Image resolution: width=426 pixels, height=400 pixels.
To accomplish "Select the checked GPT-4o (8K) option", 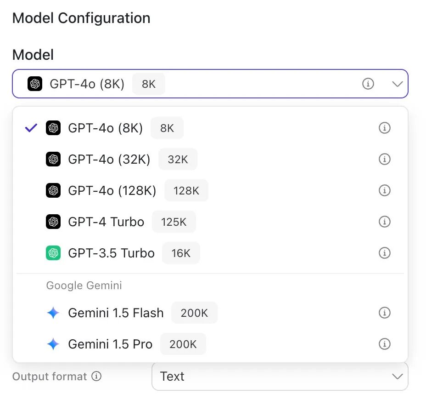I will click(105, 128).
